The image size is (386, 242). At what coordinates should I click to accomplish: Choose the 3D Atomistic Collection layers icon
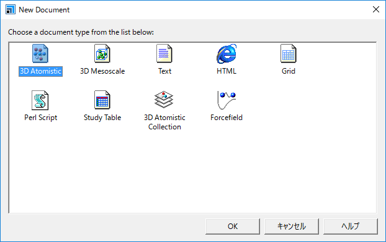pyautogui.click(x=164, y=100)
